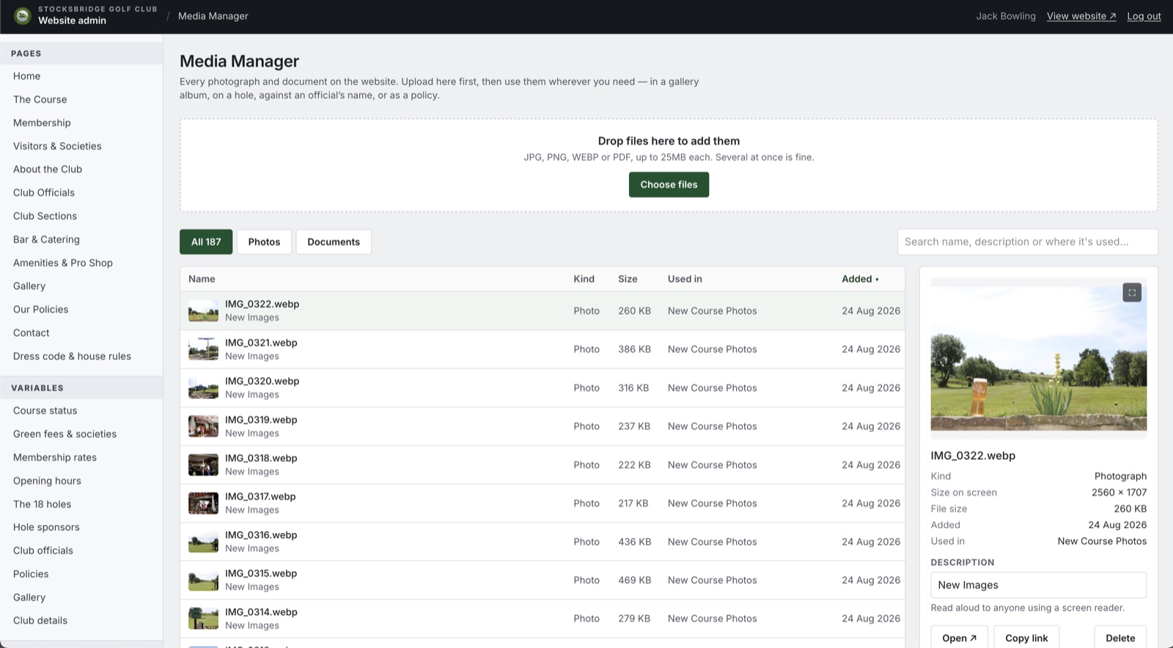
Task: Open the Opening hours variable
Action: [x=47, y=481]
